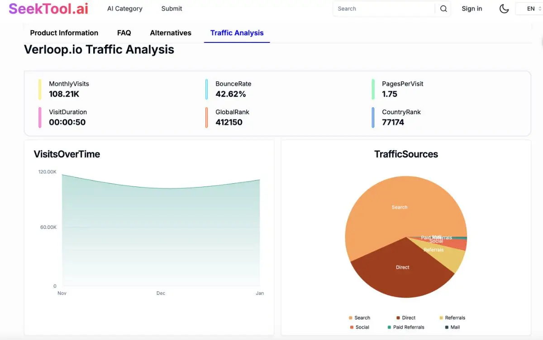The image size is (543, 340).
Task: Switch to the FAQ tab
Action: tap(124, 33)
